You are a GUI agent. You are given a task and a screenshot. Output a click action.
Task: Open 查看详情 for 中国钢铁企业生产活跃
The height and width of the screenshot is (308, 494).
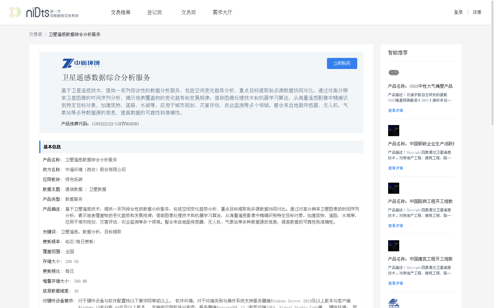(x=396, y=168)
